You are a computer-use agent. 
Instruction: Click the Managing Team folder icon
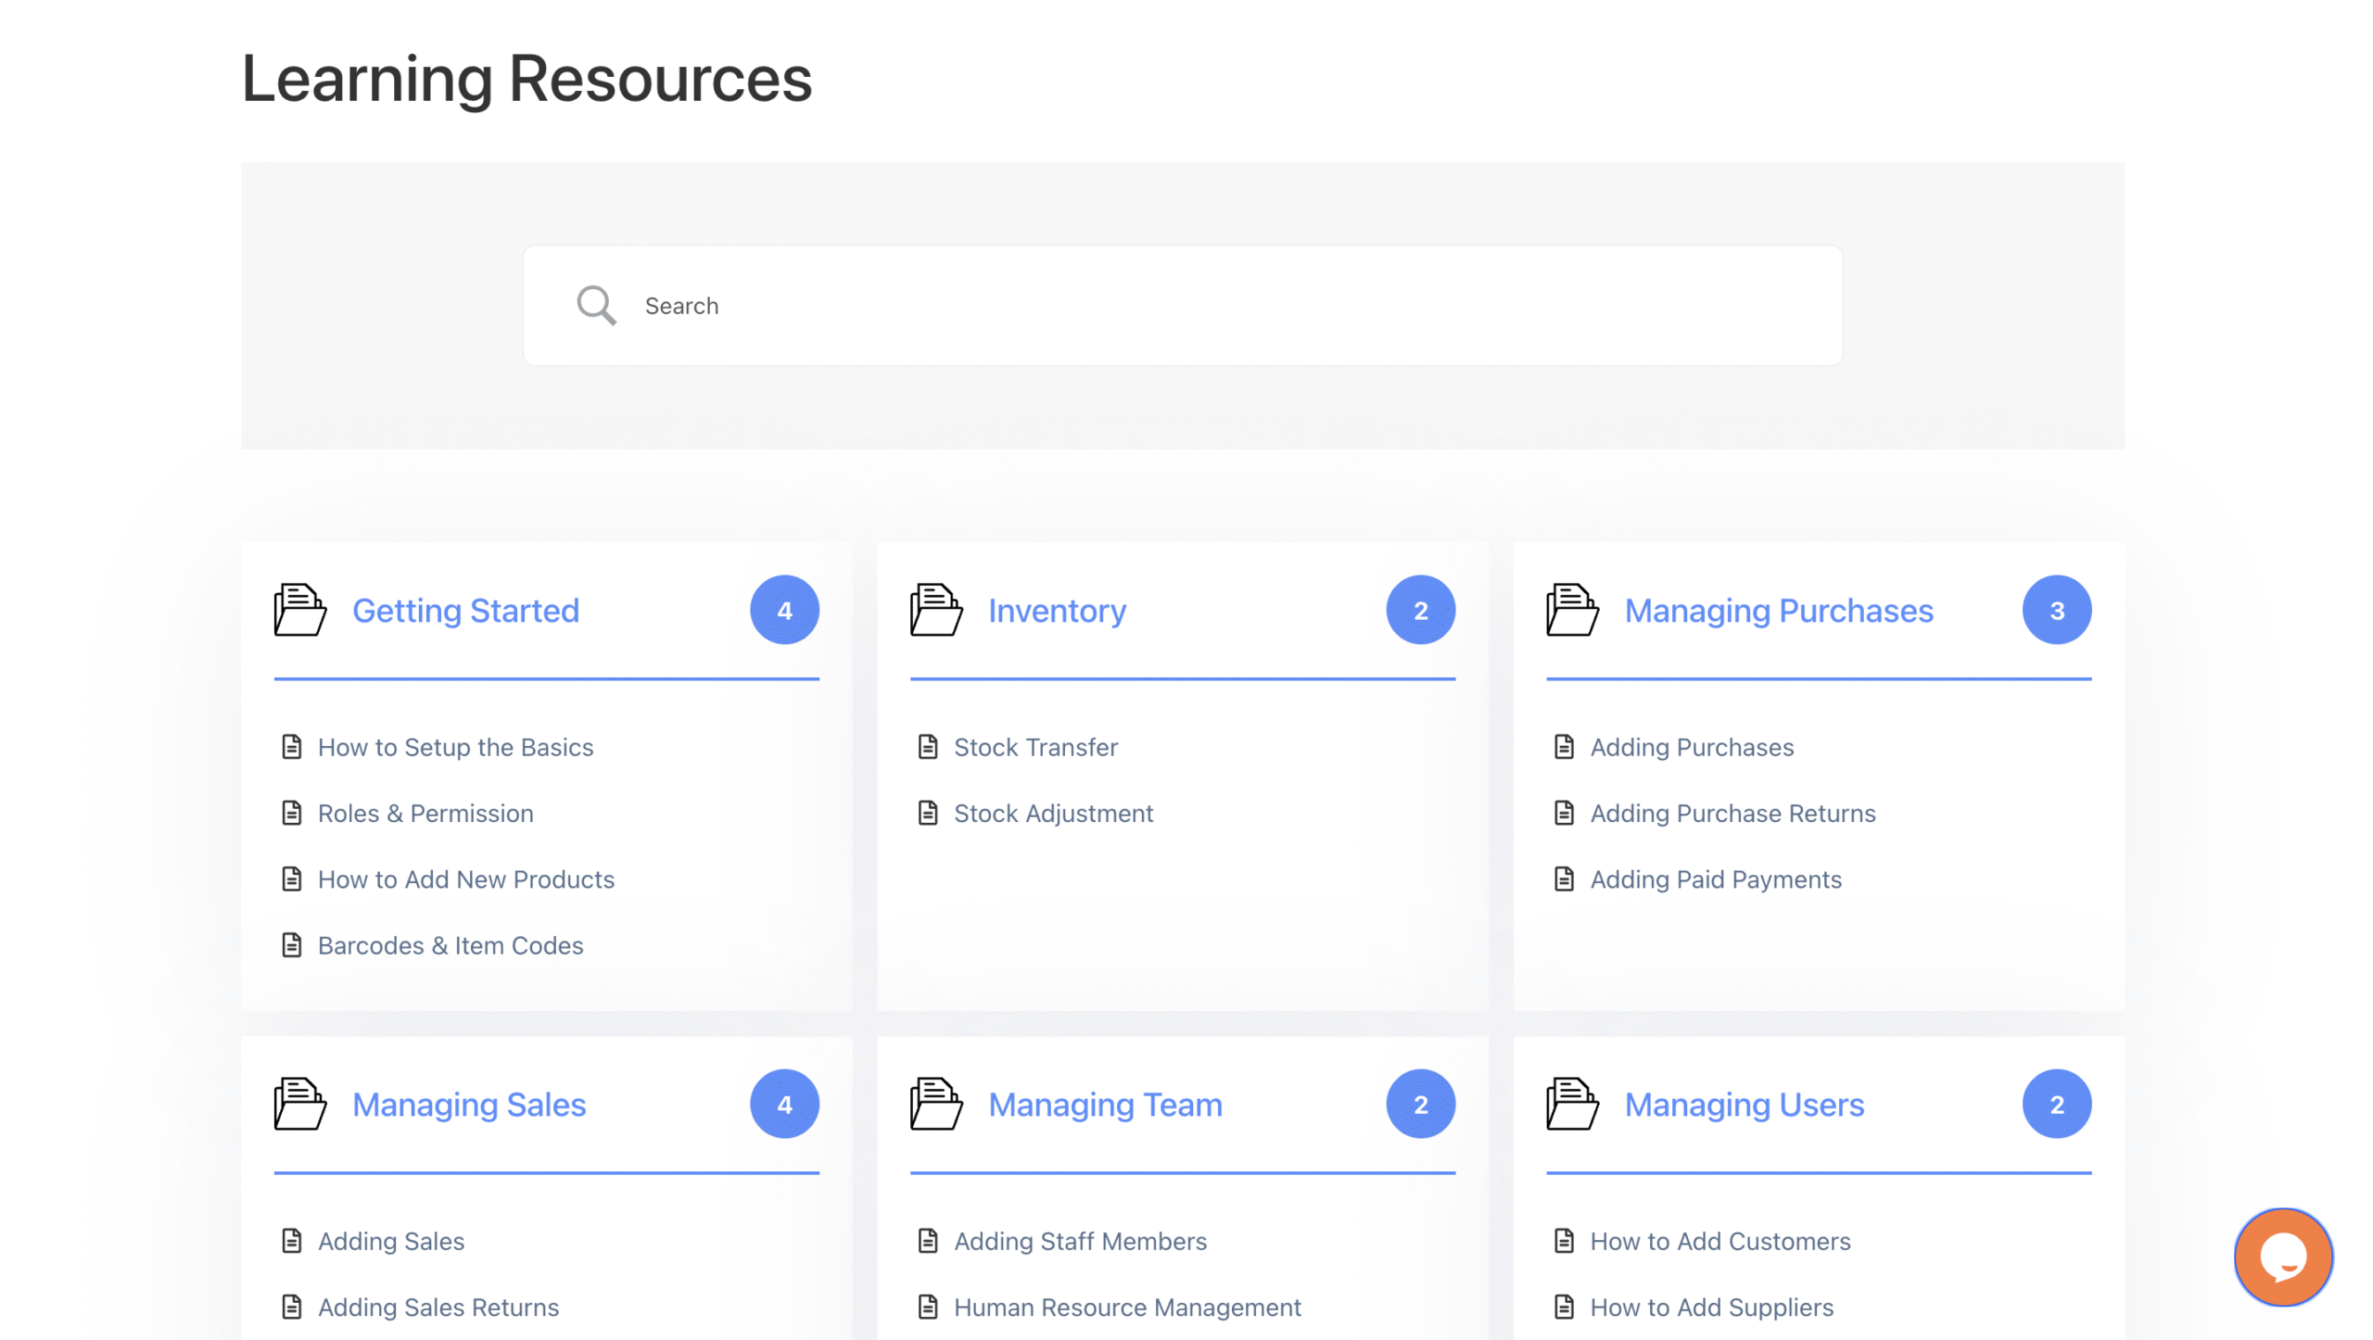pyautogui.click(x=935, y=1104)
